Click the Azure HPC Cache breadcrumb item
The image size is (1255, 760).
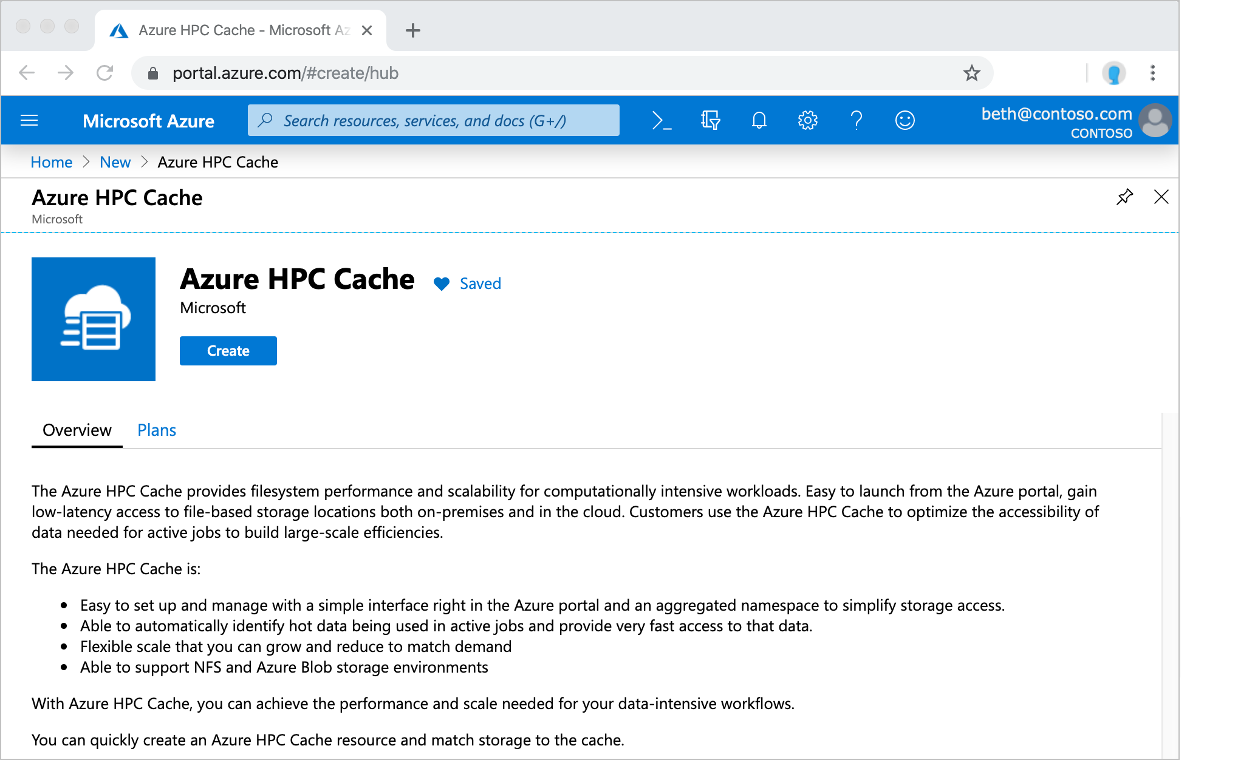pos(219,161)
